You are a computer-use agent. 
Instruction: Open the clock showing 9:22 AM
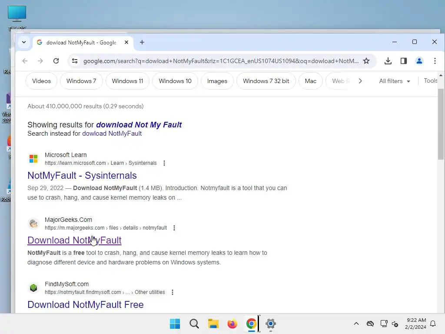[x=415, y=324]
